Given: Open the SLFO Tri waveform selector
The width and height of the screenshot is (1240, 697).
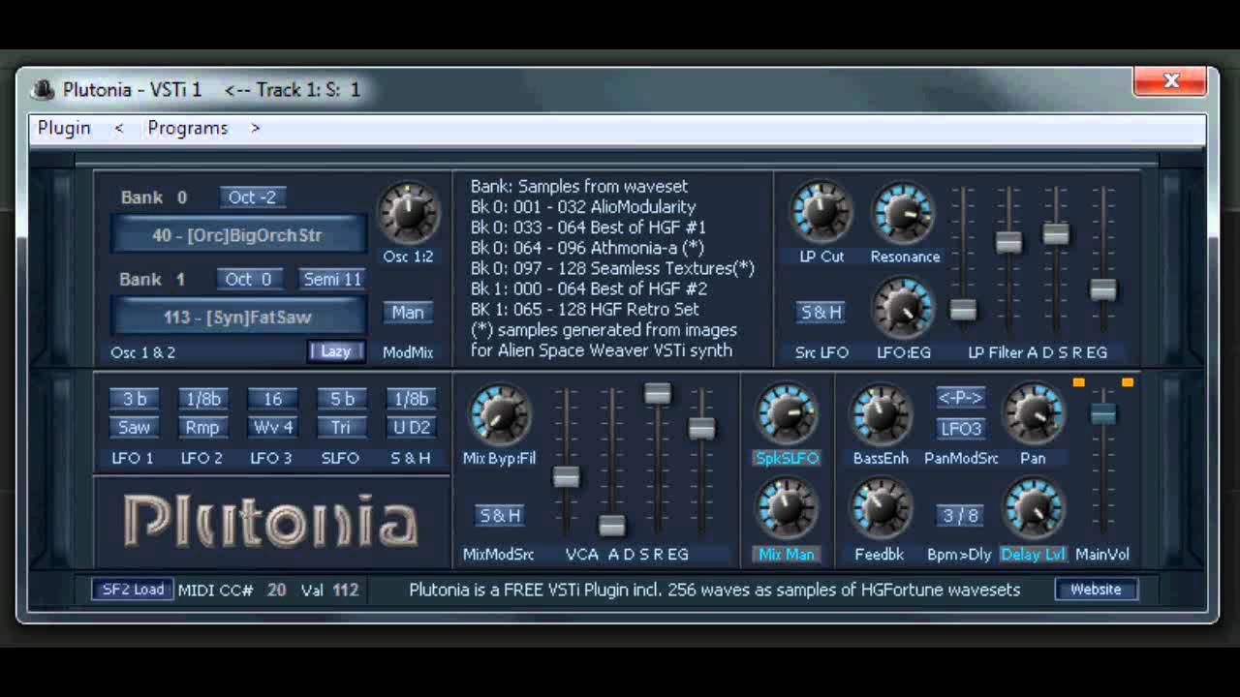Looking at the screenshot, I should click(342, 427).
